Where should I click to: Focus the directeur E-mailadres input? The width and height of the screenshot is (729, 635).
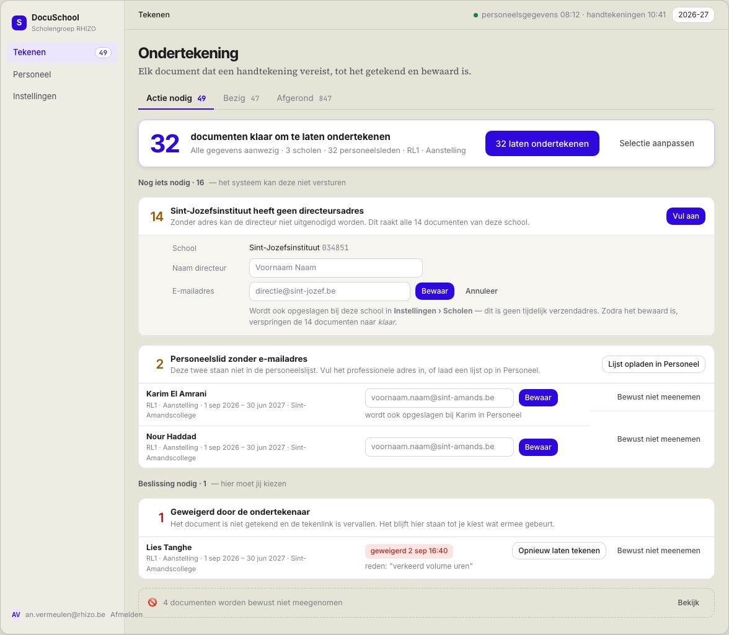coord(330,291)
